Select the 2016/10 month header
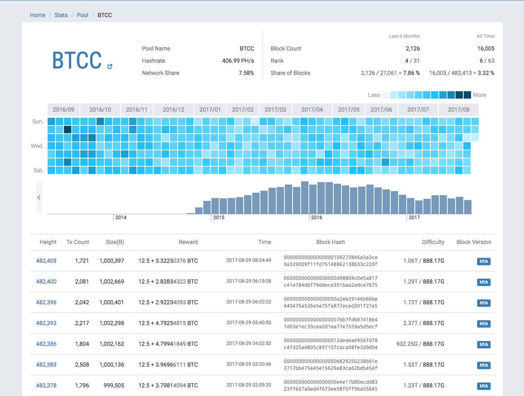 point(100,110)
